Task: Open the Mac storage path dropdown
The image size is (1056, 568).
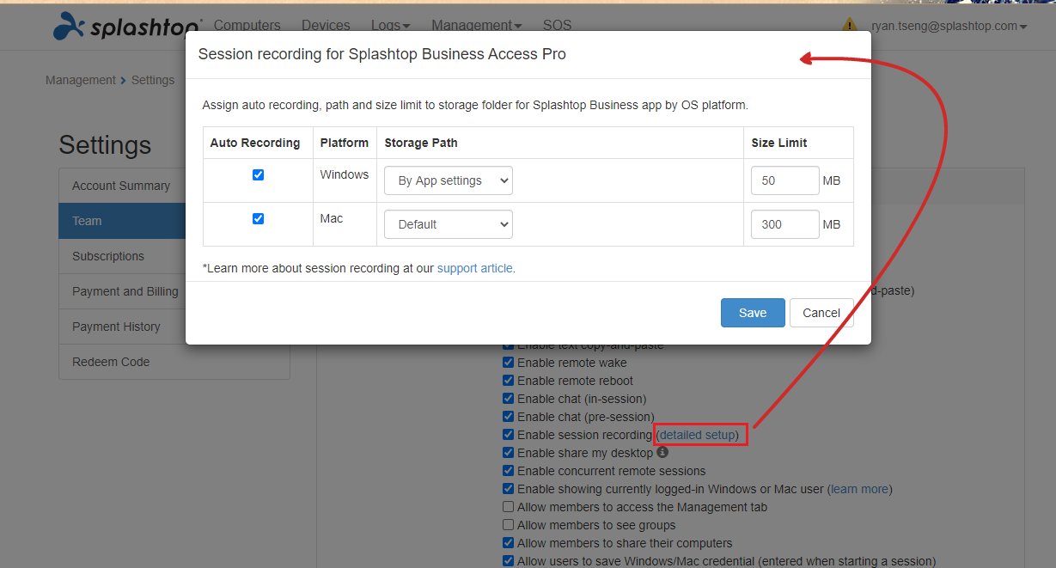Action: [x=449, y=224]
